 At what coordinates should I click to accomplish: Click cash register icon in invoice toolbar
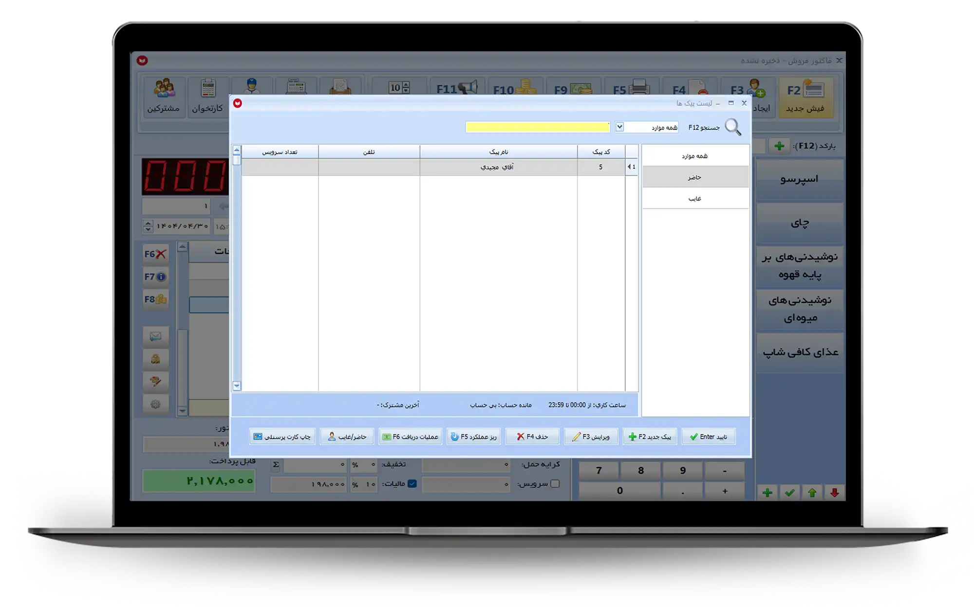point(296,86)
